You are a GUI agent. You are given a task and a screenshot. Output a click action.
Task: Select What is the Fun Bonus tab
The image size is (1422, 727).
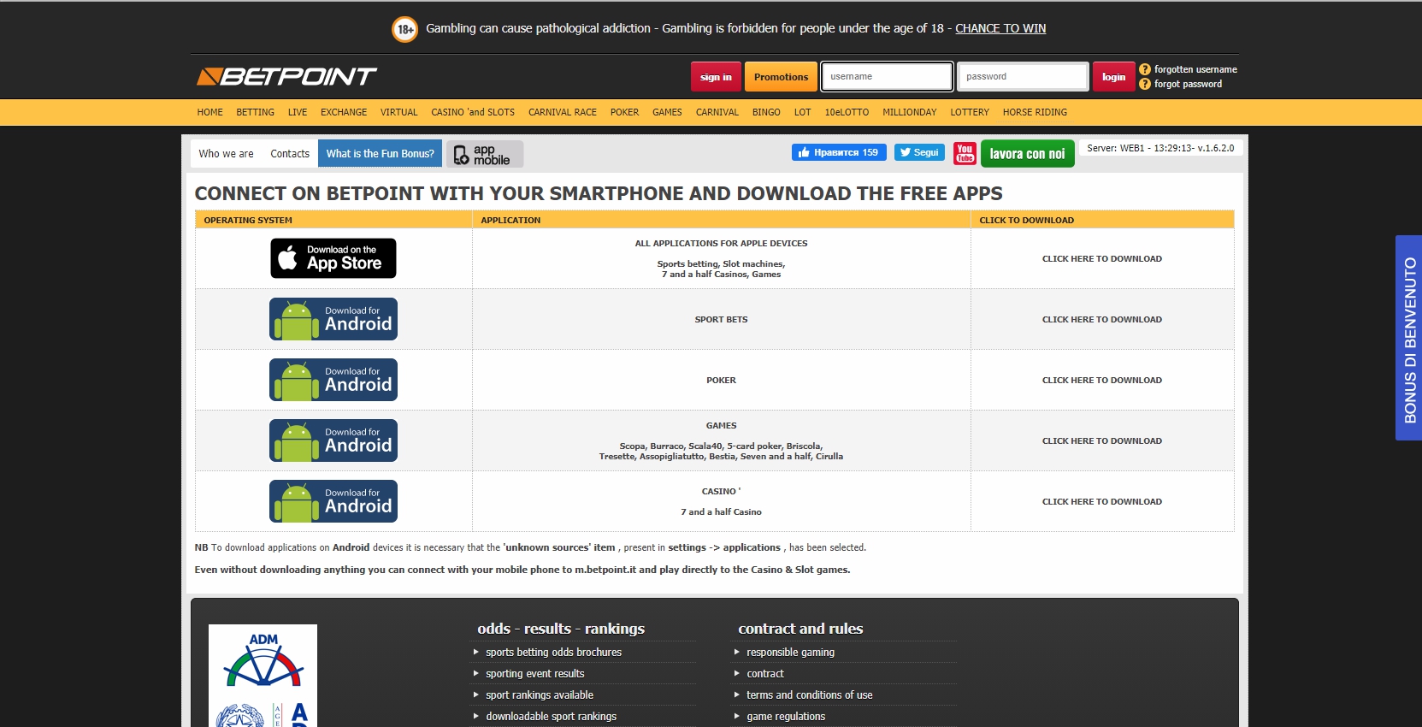[x=380, y=154]
